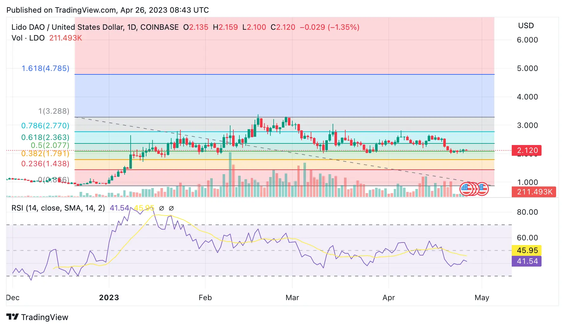Click the Lido DAO / United States Dollar title
The height and width of the screenshot is (328, 565).
click(x=95, y=27)
